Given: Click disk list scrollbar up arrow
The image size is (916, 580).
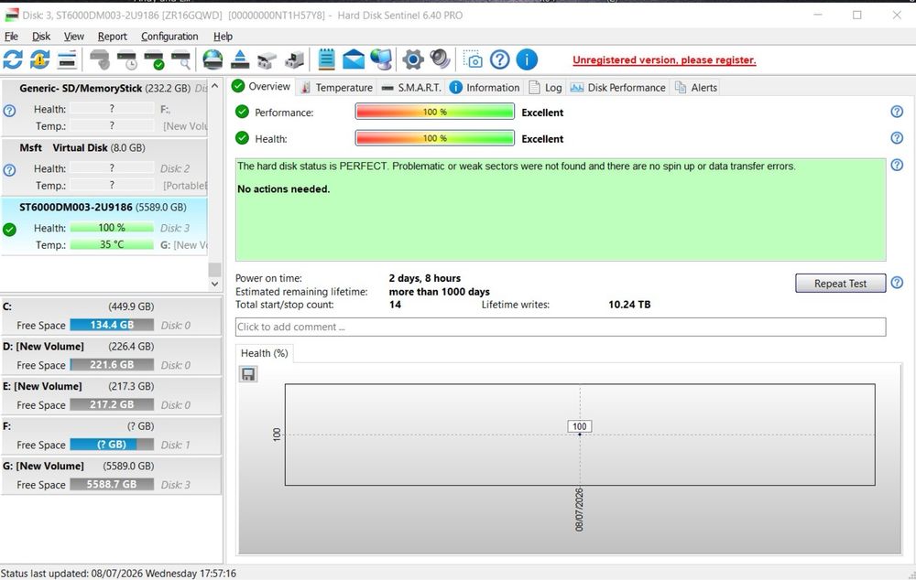Looking at the screenshot, I should [x=214, y=86].
